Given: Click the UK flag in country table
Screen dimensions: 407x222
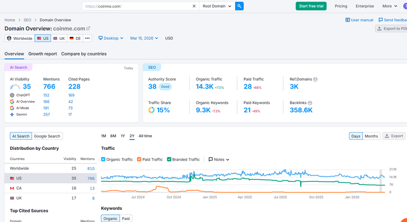Looking at the screenshot, I should pyautogui.click(x=12, y=198).
